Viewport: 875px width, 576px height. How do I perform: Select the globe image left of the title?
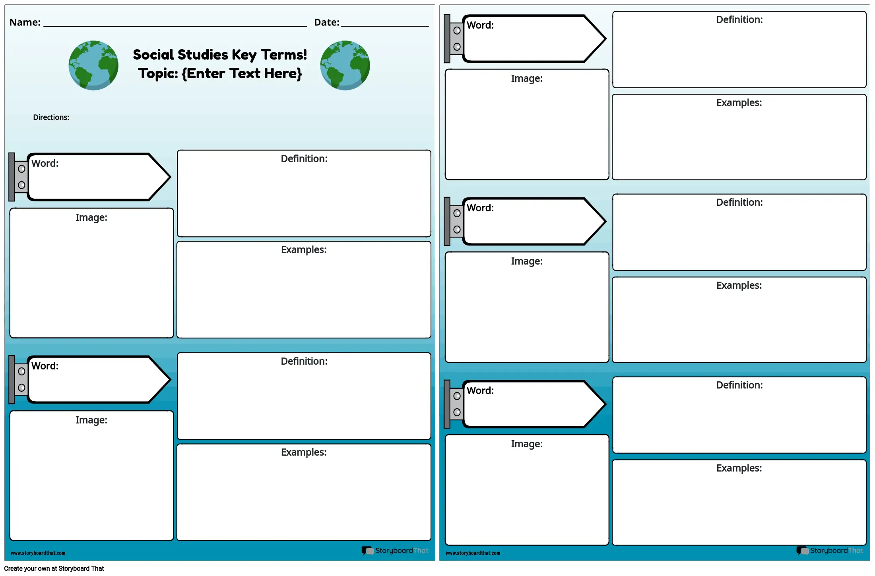pos(93,66)
